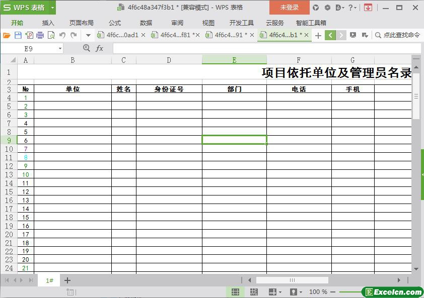Open reading mode crosshair dropdown in status bar

(275, 292)
